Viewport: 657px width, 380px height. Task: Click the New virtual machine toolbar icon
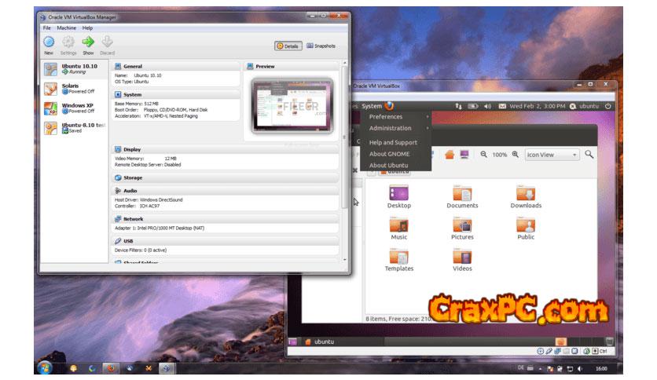pos(49,42)
